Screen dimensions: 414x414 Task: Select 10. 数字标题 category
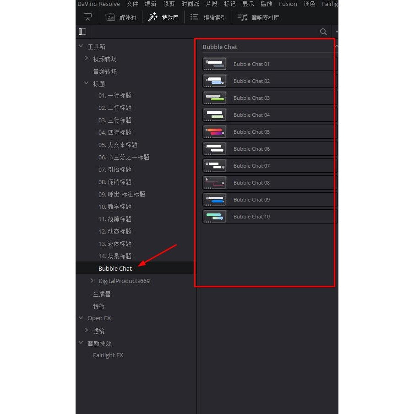[115, 207]
